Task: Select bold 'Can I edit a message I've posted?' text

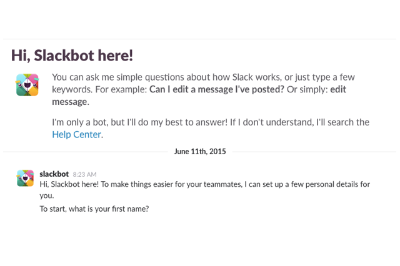Action: tap(217, 89)
